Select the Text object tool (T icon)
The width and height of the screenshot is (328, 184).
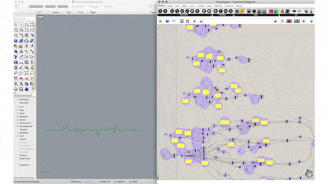coord(16,57)
